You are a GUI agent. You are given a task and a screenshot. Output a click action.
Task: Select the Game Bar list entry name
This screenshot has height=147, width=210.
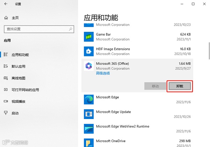(x=103, y=34)
